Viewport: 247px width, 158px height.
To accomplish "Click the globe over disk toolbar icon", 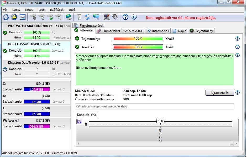I will pyautogui.click(x=69, y=17).
